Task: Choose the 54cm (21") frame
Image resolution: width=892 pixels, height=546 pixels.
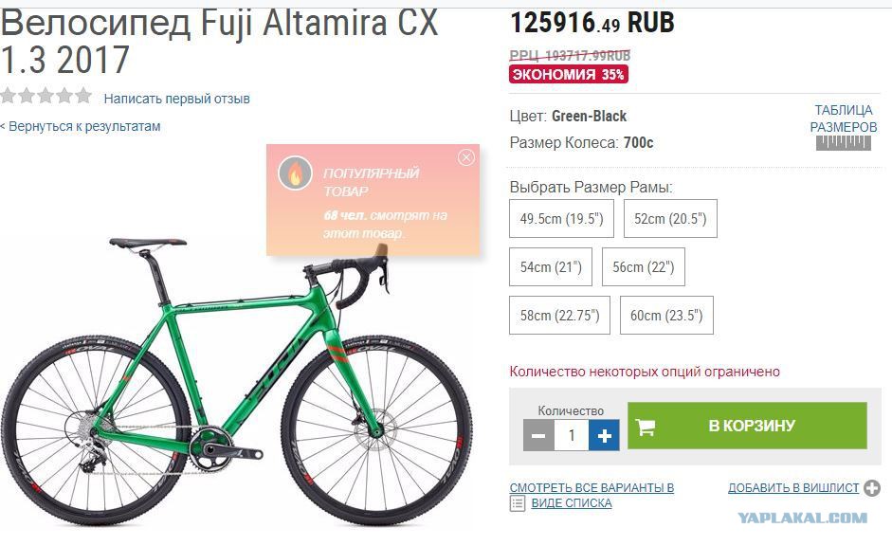Action: tap(551, 266)
